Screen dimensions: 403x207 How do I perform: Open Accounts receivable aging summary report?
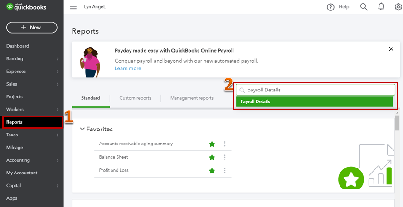(x=136, y=144)
